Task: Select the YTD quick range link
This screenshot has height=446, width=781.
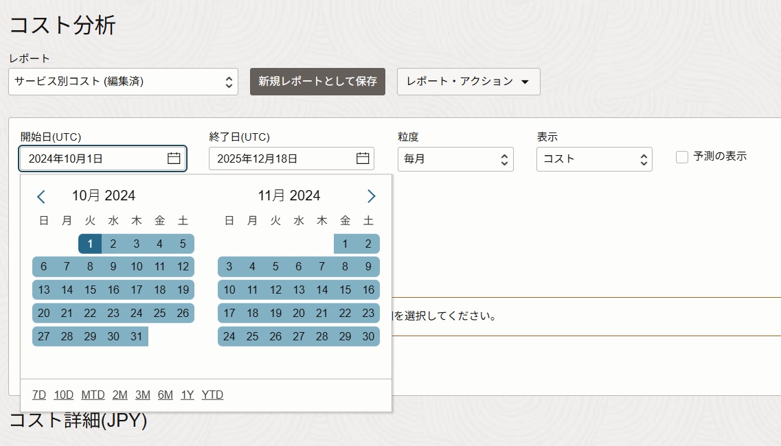Action: tap(212, 395)
